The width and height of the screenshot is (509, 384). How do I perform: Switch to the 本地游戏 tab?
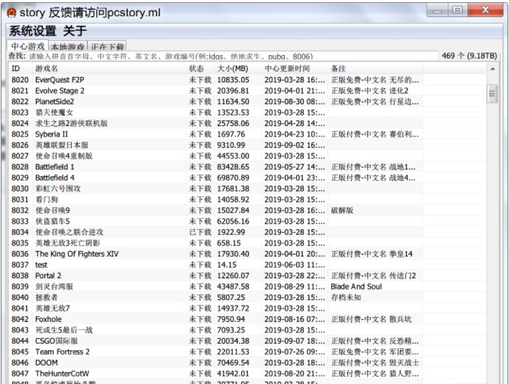68,46
